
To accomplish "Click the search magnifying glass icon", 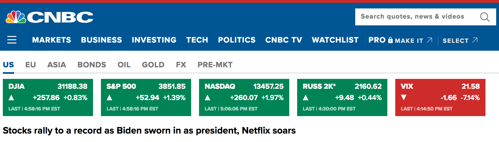I will click(x=485, y=17).
